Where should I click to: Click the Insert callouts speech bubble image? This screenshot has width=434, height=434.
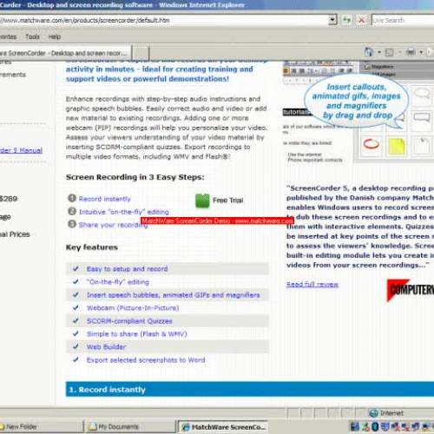coord(357,101)
